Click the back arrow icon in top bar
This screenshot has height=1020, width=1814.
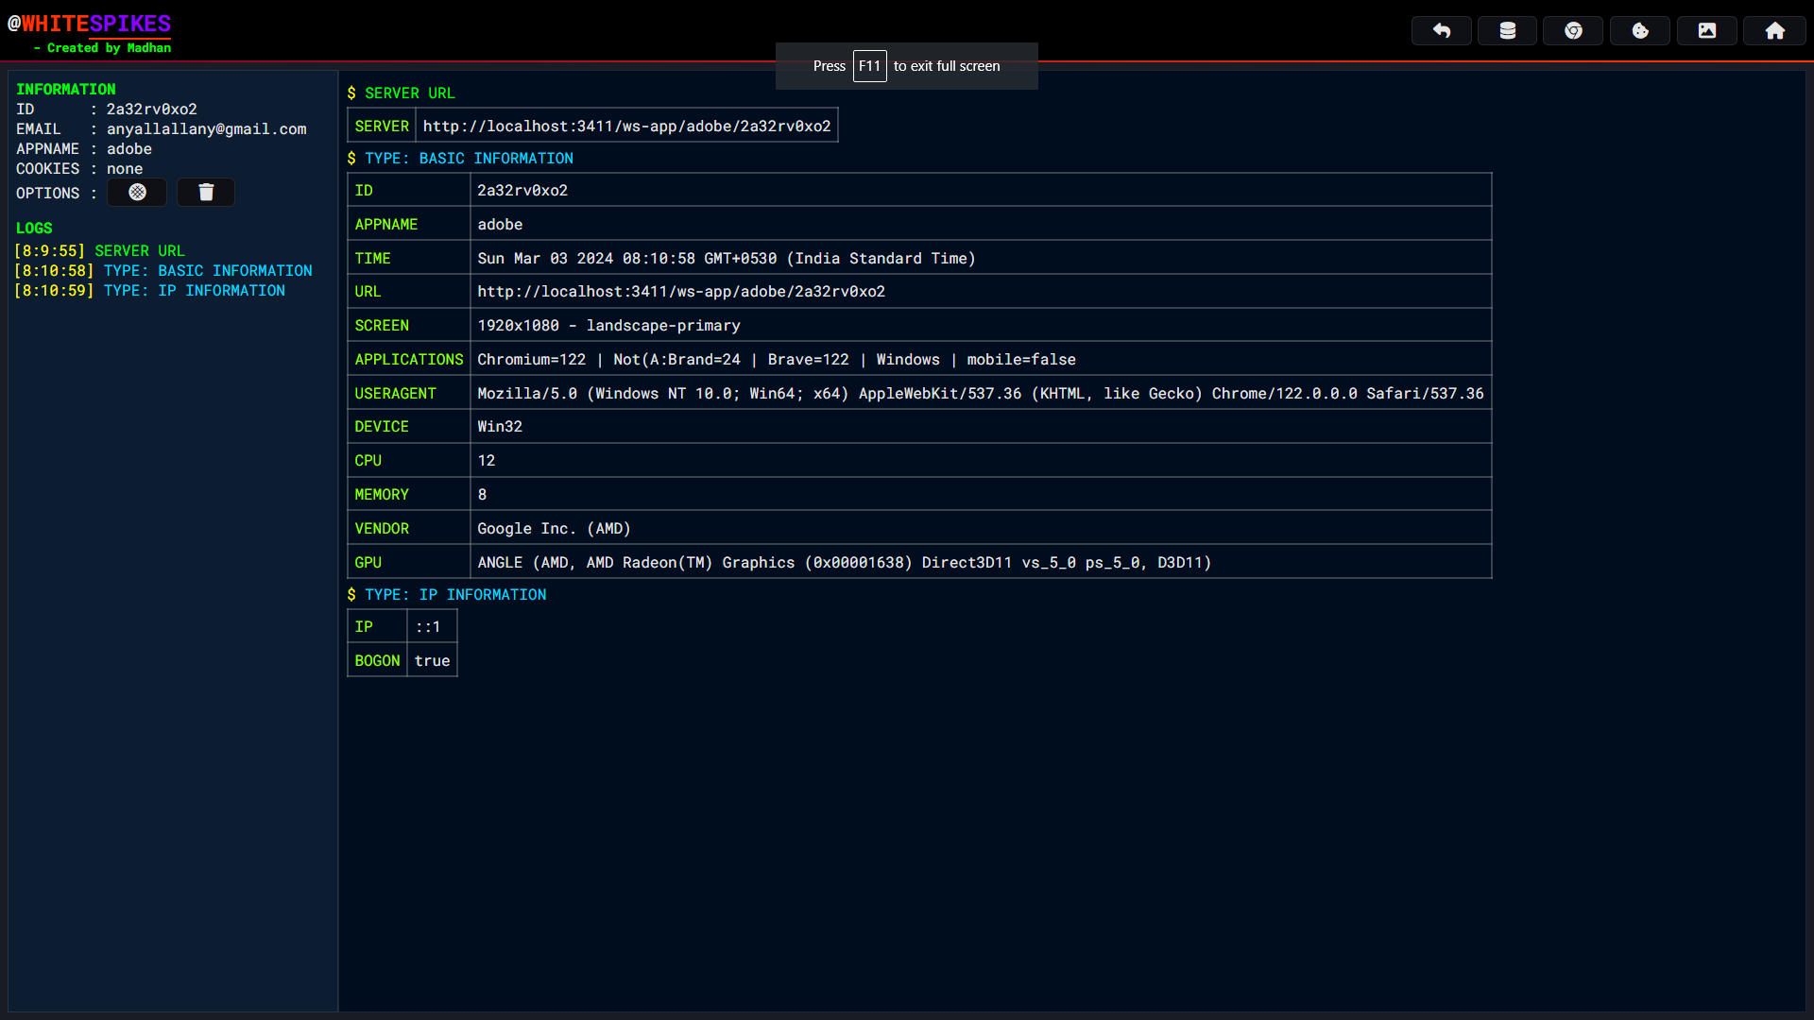[1441, 31]
